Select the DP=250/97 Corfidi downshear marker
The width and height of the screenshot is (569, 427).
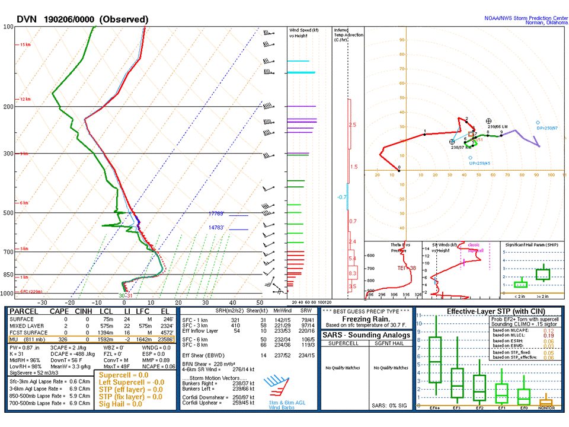coord(538,123)
